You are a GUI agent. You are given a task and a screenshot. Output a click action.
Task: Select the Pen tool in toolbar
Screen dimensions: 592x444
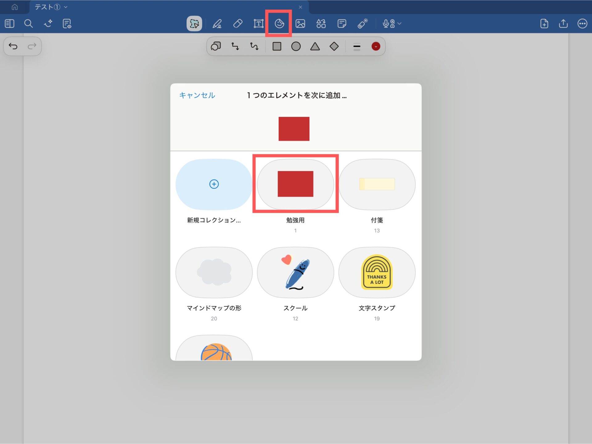tap(217, 24)
